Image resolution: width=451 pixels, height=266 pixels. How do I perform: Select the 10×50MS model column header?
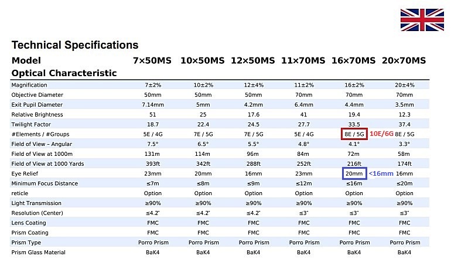[x=203, y=61]
